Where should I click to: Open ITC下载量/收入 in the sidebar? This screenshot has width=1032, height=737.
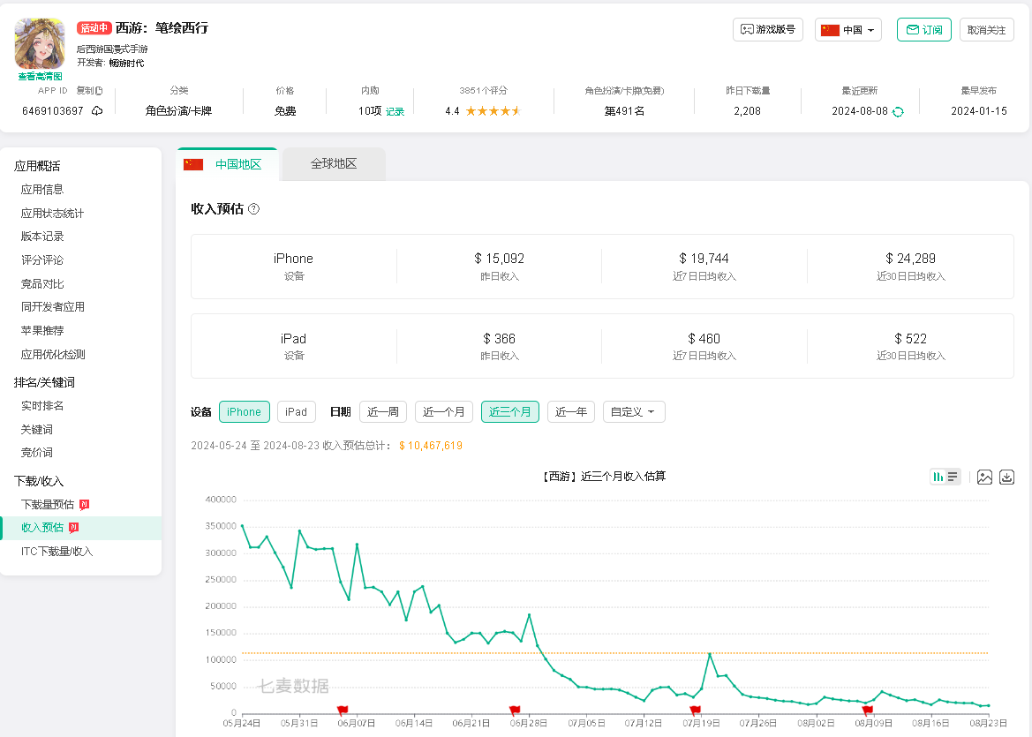click(56, 552)
